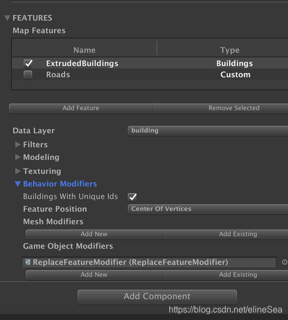Open the Data Layer building dropdown
The image size is (288, 320).
pyautogui.click(x=208, y=131)
